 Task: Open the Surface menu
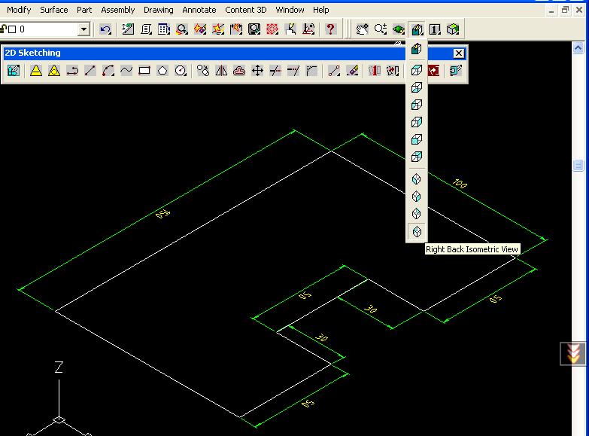pyautogui.click(x=54, y=10)
